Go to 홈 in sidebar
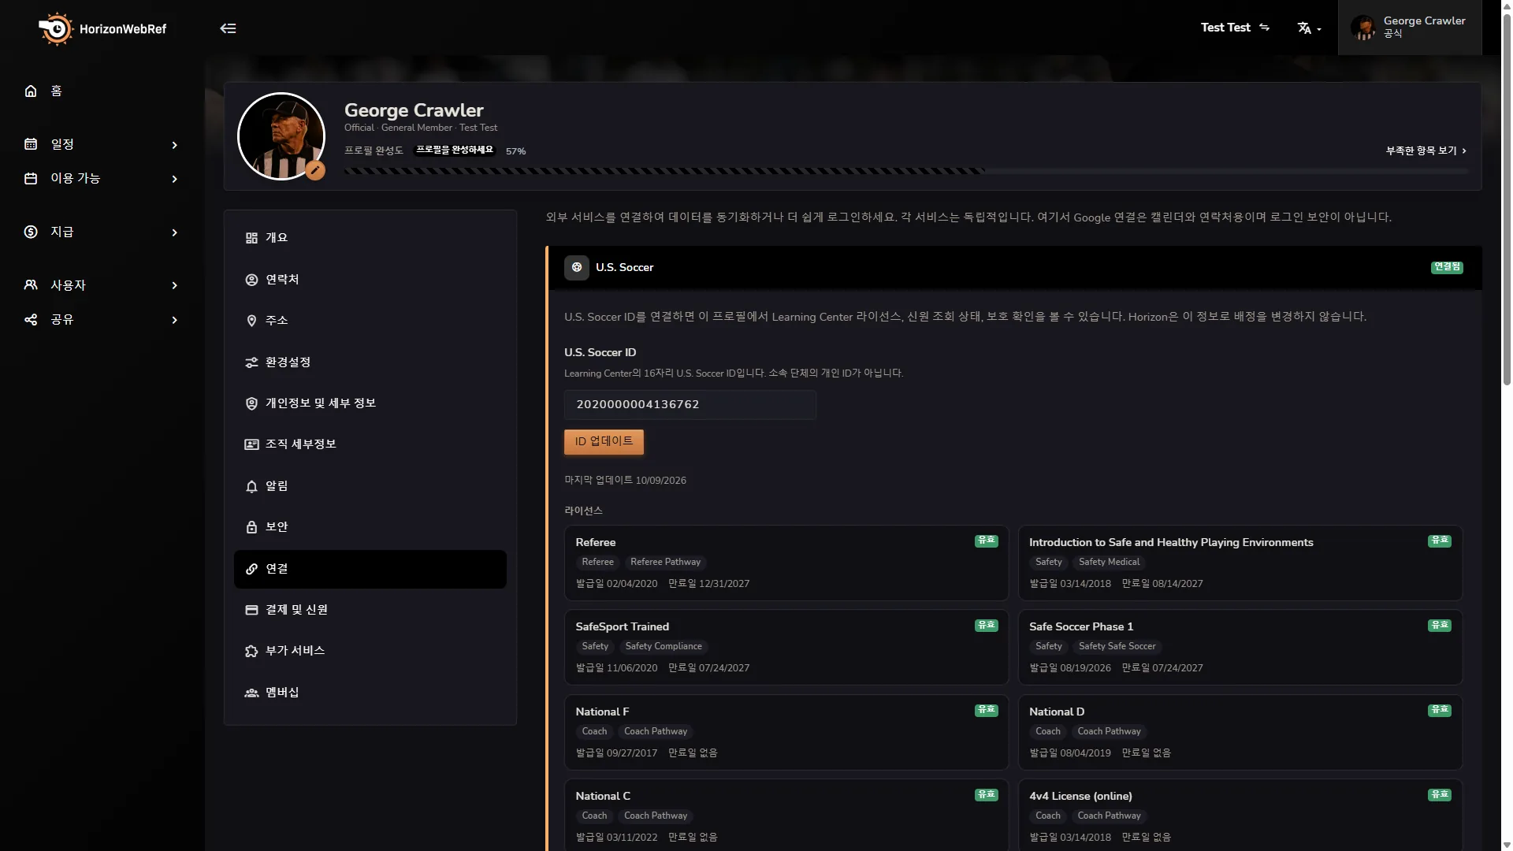The image size is (1513, 851). (x=102, y=91)
